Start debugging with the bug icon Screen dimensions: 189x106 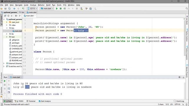[x=61, y=9]
